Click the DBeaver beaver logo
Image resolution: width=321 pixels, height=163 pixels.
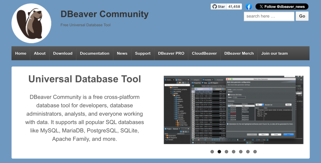[31, 23]
